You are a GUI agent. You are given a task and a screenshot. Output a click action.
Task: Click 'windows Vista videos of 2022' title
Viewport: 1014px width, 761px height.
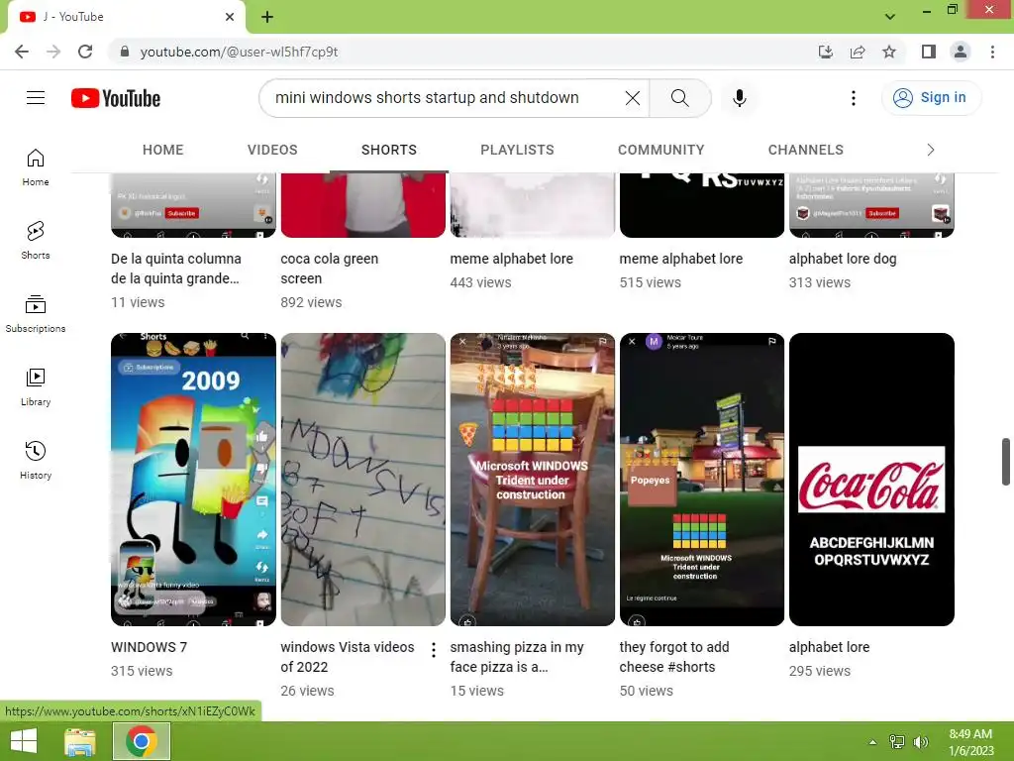point(348,657)
